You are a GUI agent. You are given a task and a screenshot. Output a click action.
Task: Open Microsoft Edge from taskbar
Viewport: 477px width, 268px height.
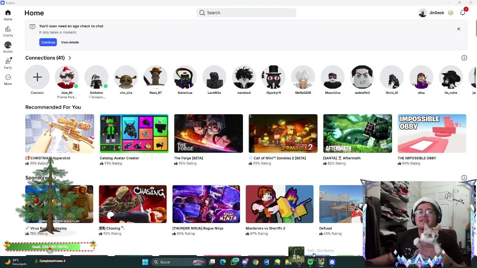[223, 262]
